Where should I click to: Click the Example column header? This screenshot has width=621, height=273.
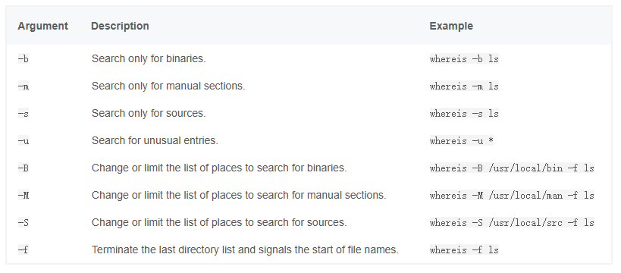451,26
